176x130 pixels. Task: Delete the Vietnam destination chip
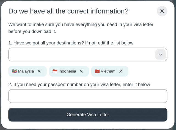(120, 71)
